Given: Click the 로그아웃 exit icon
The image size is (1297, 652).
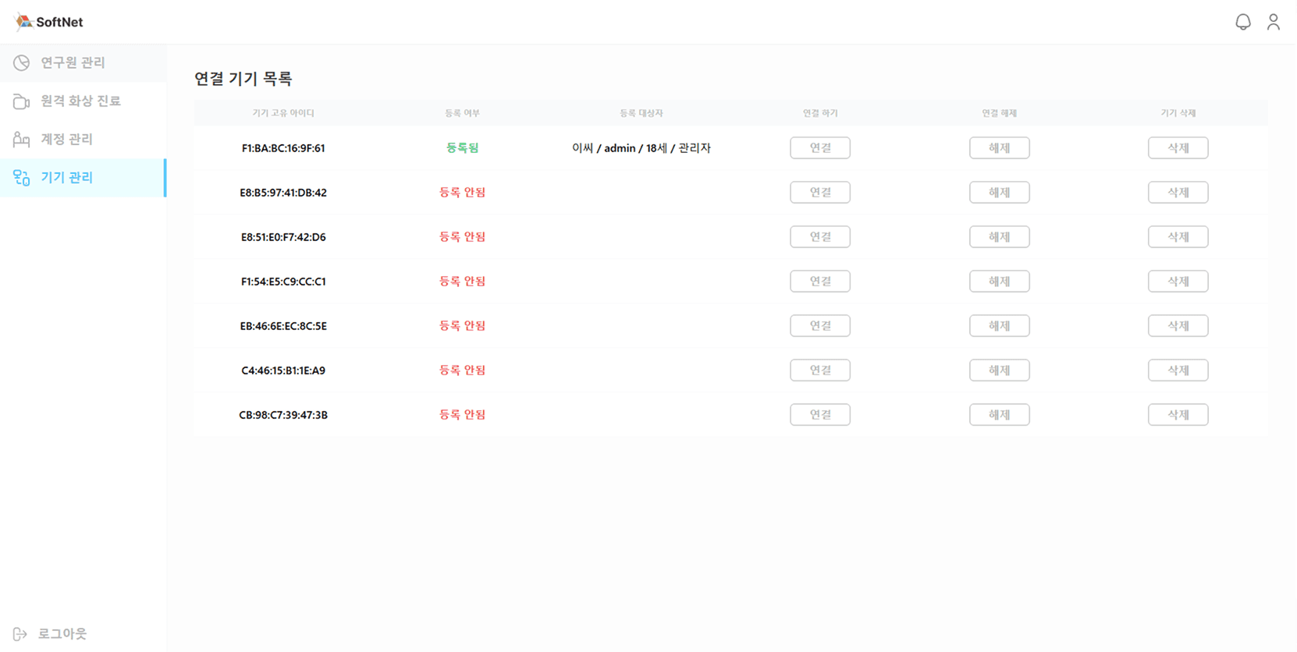Looking at the screenshot, I should [20, 634].
